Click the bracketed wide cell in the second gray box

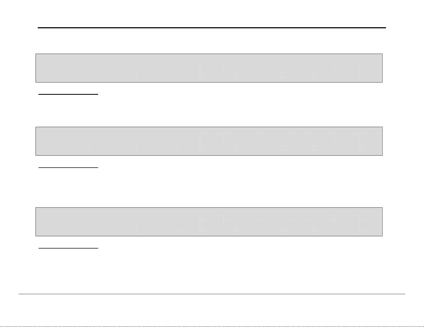(x=279, y=139)
